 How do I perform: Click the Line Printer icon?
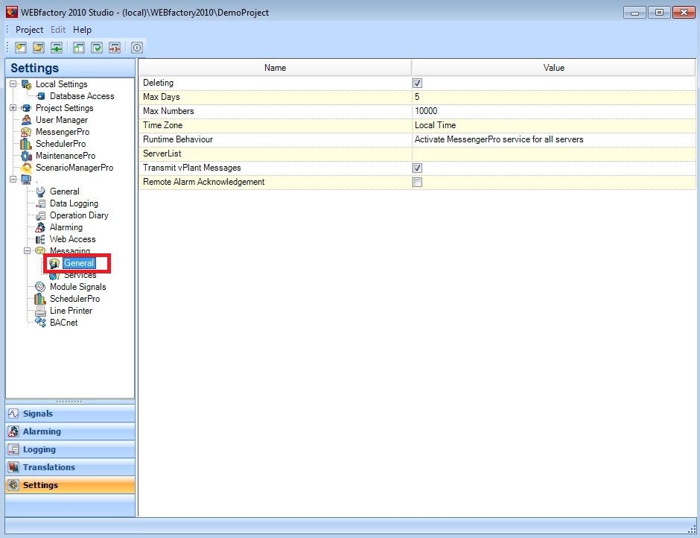[x=41, y=311]
